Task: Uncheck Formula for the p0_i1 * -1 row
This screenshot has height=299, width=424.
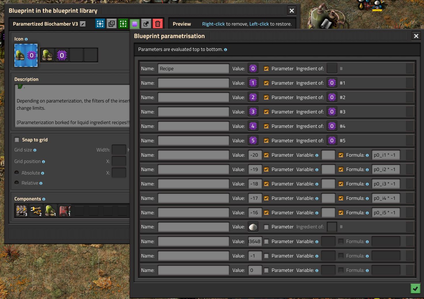Action: pos(341,155)
